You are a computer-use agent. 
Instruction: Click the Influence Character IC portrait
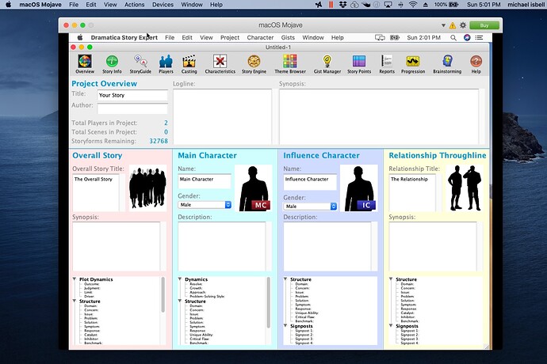coord(359,188)
